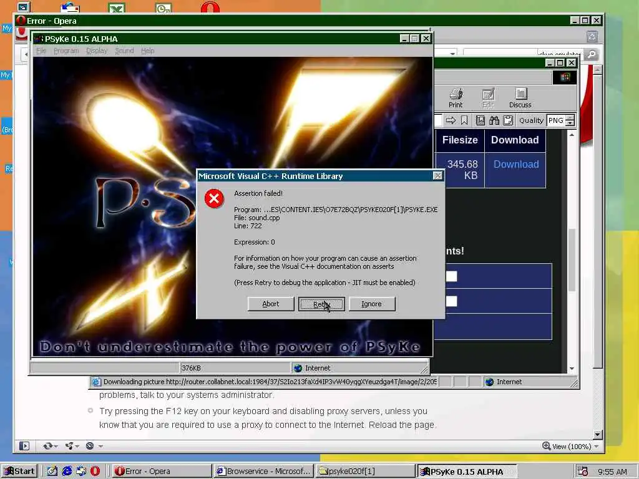Click the Show Desktop quick launch icon
This screenshot has width=639, height=479.
click(x=52, y=472)
